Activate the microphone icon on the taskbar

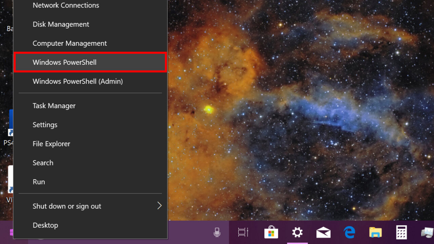click(x=217, y=232)
